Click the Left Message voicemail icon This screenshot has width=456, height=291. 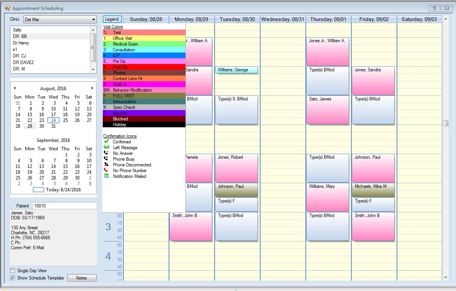point(107,147)
